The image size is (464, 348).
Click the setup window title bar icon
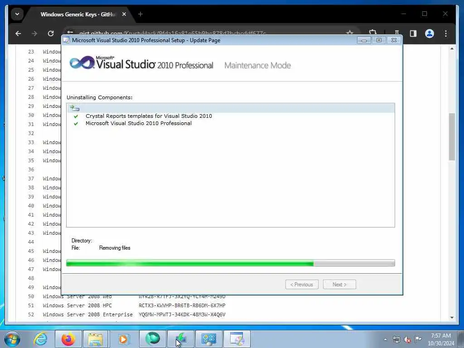[67, 40]
